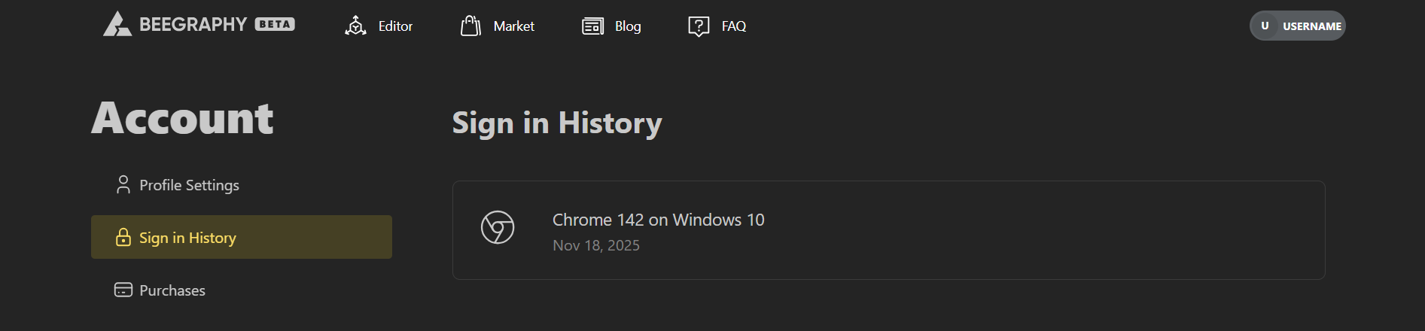Click the BeeGraphy triangle logo icon

tap(117, 24)
